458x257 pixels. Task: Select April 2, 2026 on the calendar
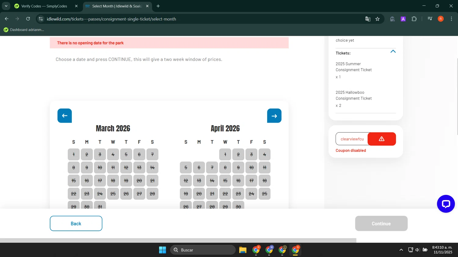(238, 154)
